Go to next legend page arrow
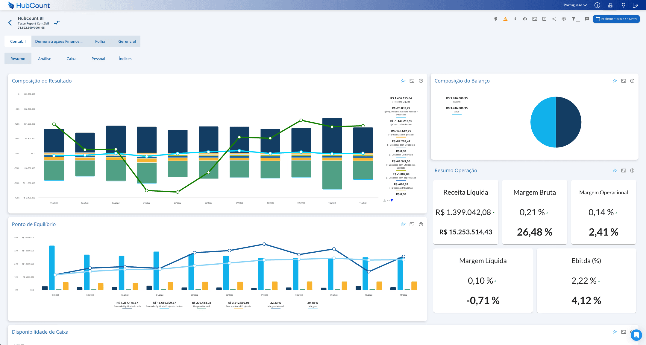Viewport: 646px width, 345px height. pyautogui.click(x=392, y=200)
